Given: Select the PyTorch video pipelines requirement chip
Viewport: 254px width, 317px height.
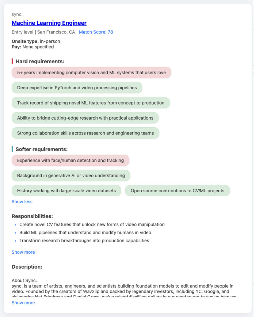Looking at the screenshot, I should [76, 87].
